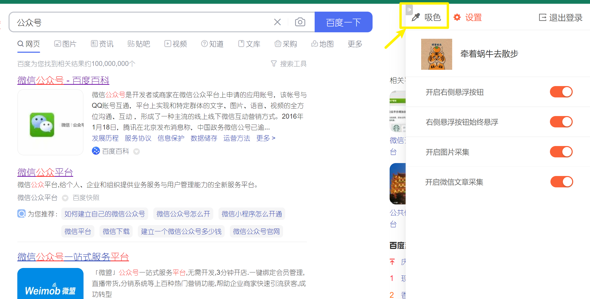590x299 pixels.
Task: Open 搜索工具 filter
Action: (289, 64)
